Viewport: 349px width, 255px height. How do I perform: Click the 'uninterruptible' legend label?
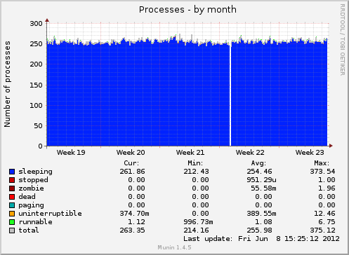coord(50,214)
